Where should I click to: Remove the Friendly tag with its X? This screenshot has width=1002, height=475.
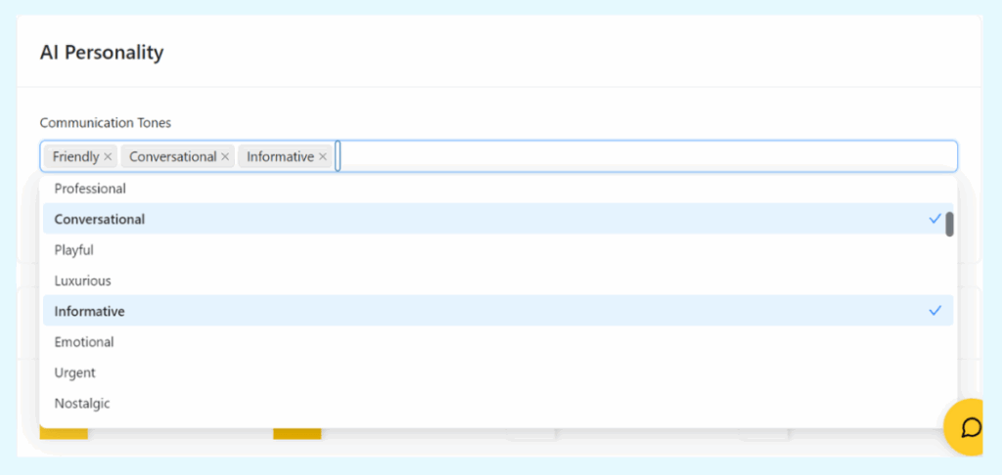tap(109, 156)
